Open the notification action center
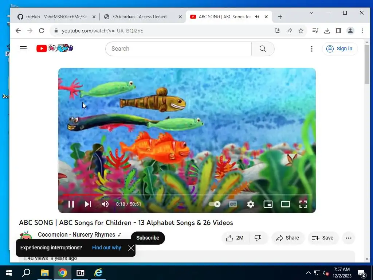Image resolution: width=373 pixels, height=280 pixels. coord(362,273)
